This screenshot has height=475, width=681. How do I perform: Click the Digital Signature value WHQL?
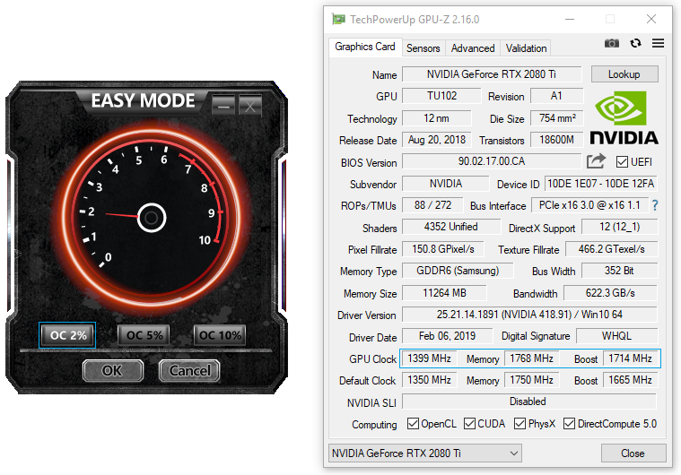(x=616, y=336)
